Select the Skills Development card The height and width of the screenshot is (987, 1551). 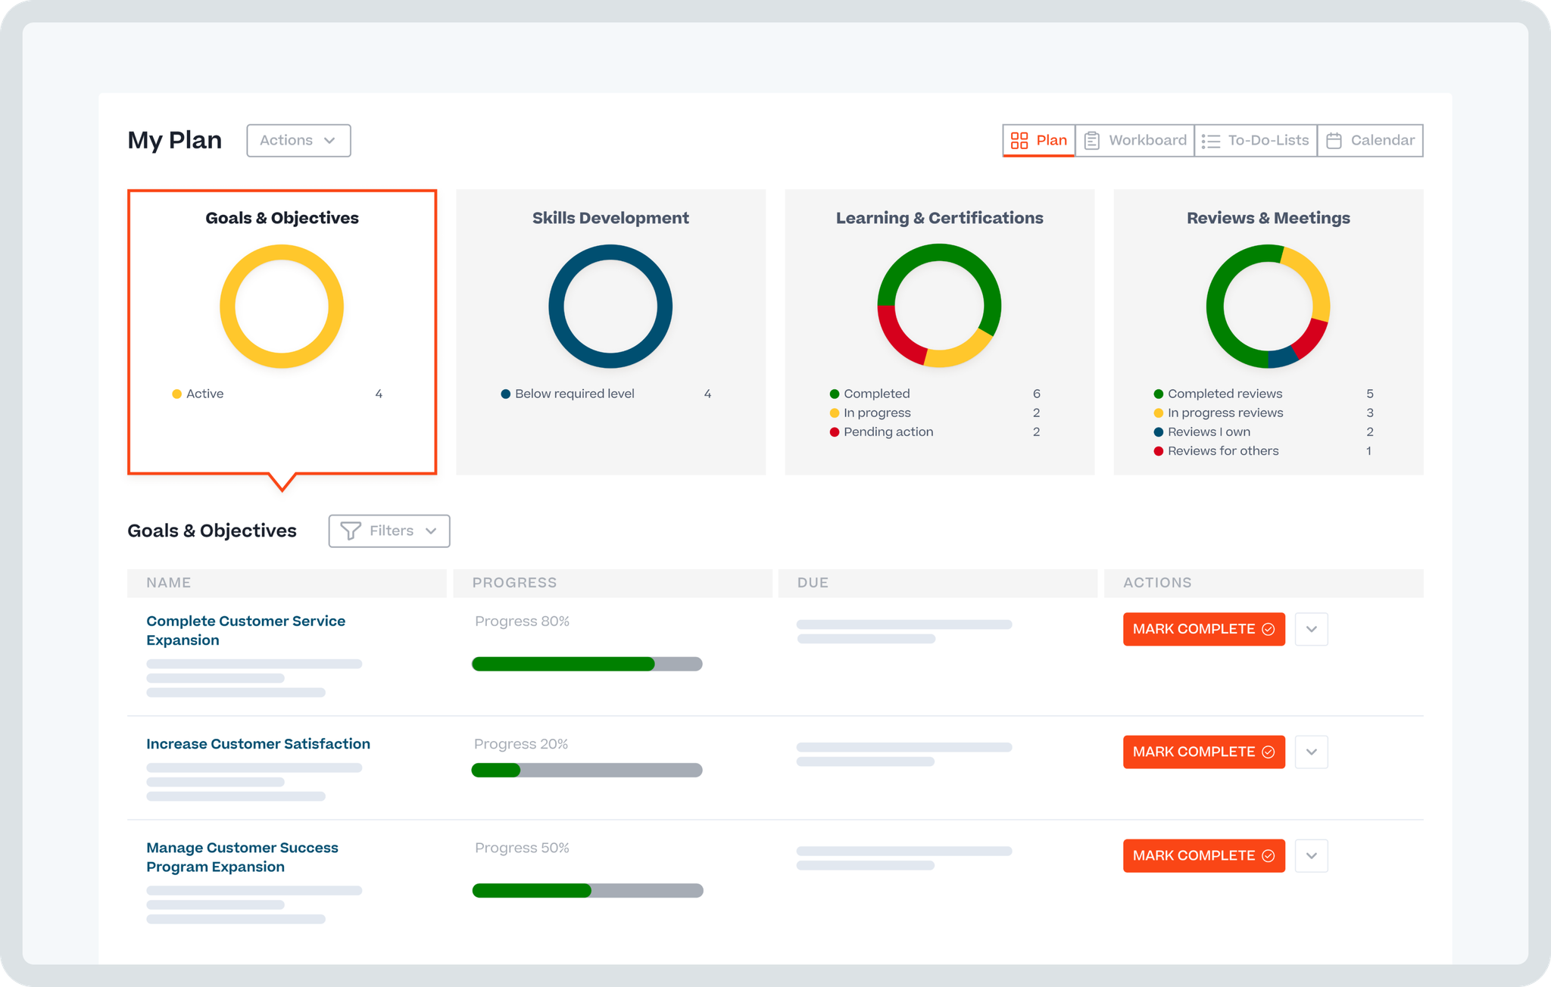pos(610,332)
